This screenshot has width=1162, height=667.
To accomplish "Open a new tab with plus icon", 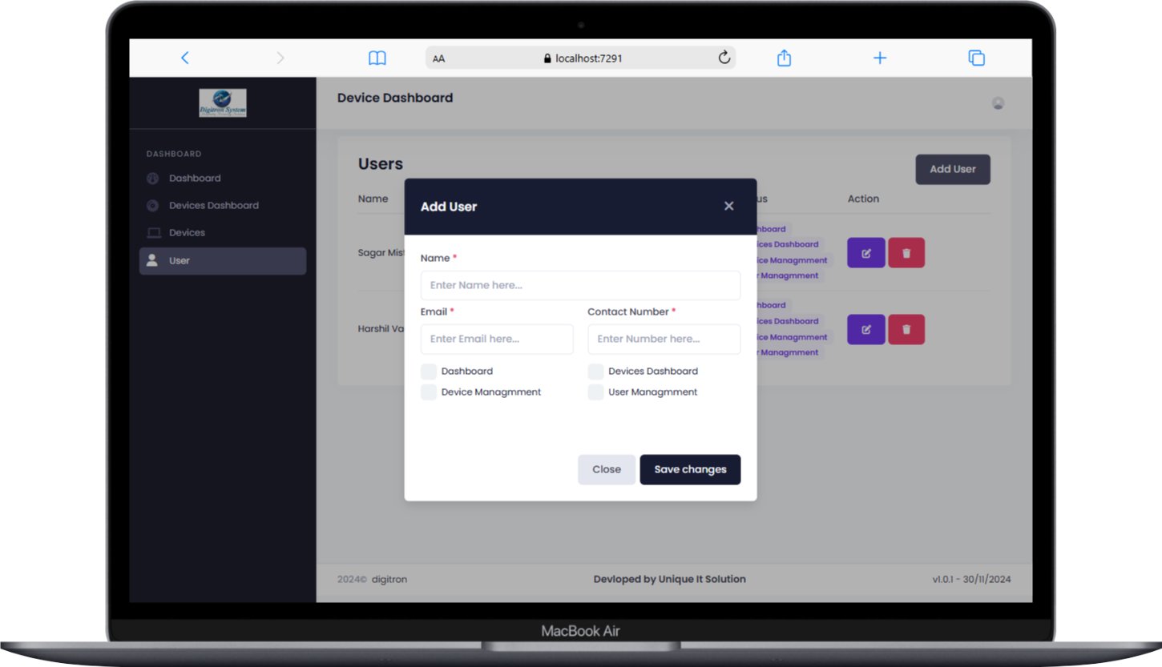I will coord(879,58).
